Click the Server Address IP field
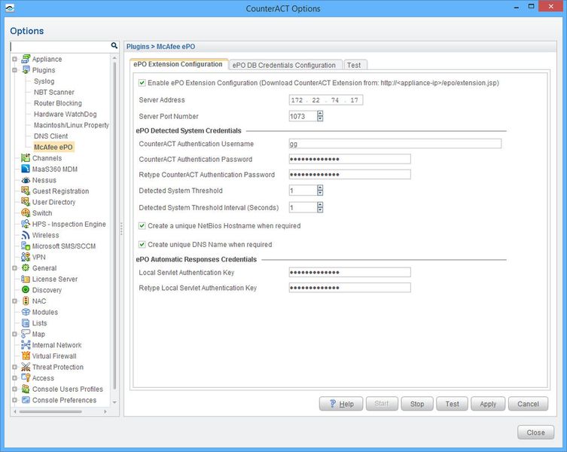 [x=326, y=100]
